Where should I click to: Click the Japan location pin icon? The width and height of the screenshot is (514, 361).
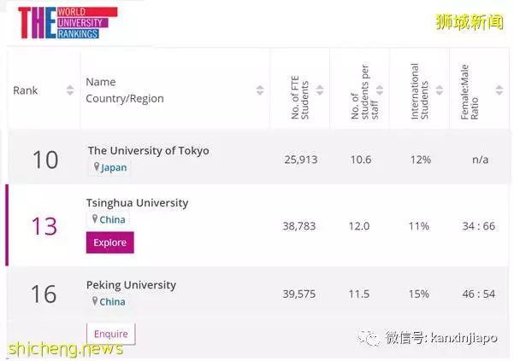click(x=97, y=166)
